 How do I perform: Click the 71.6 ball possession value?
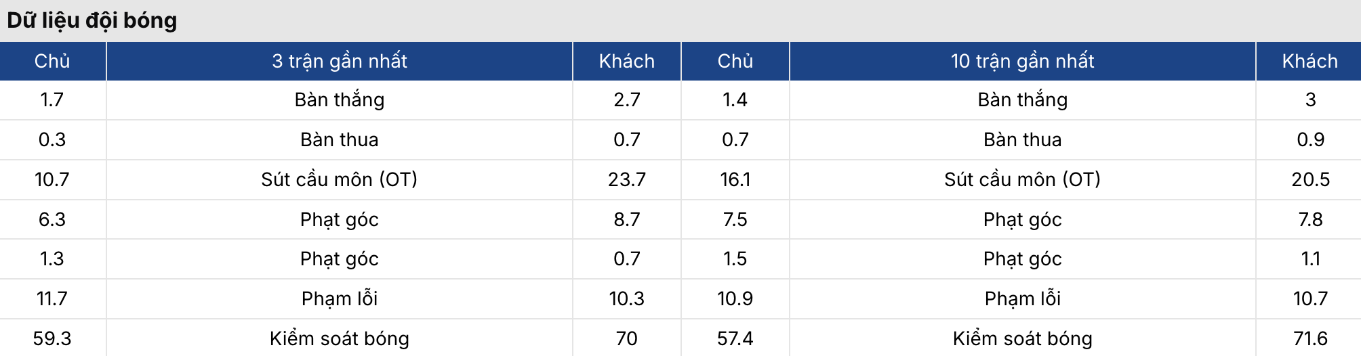click(1309, 338)
